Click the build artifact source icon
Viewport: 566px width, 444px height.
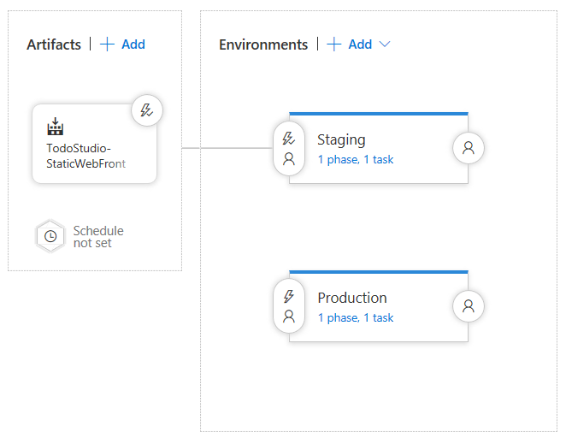56,127
